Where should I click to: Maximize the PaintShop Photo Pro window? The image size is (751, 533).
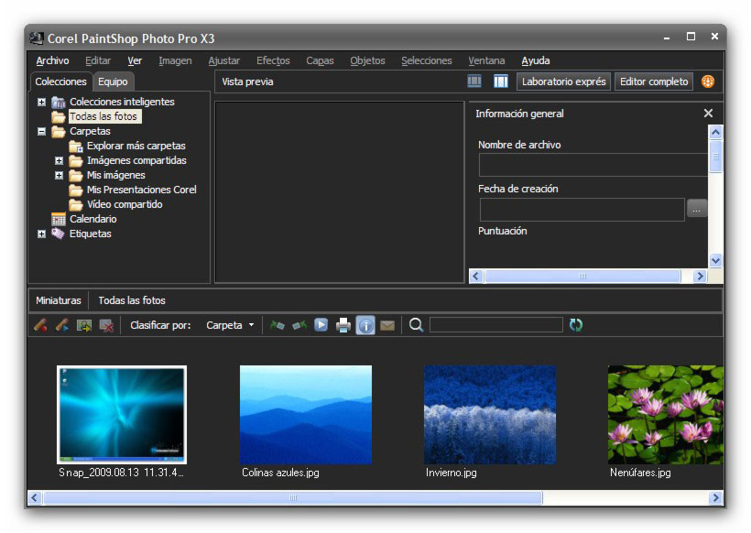691,37
